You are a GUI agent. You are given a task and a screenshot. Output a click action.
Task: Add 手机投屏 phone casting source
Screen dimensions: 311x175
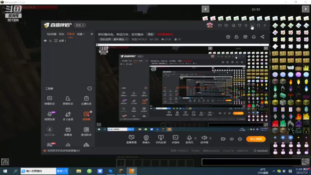[161, 139]
